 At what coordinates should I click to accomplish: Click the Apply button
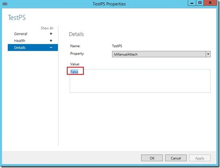click(200, 158)
